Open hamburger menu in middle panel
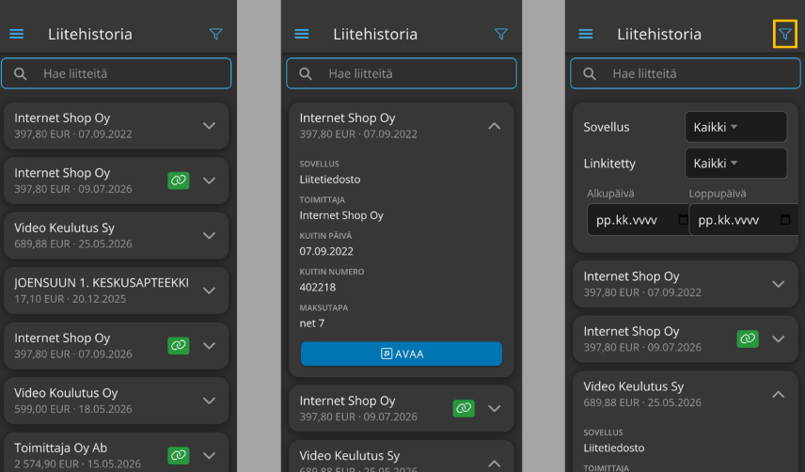Screen dimensions: 805x472 (301, 34)
